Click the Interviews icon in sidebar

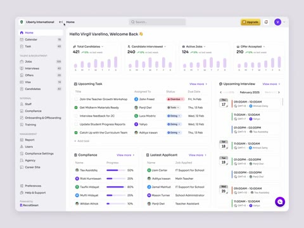click(22, 68)
